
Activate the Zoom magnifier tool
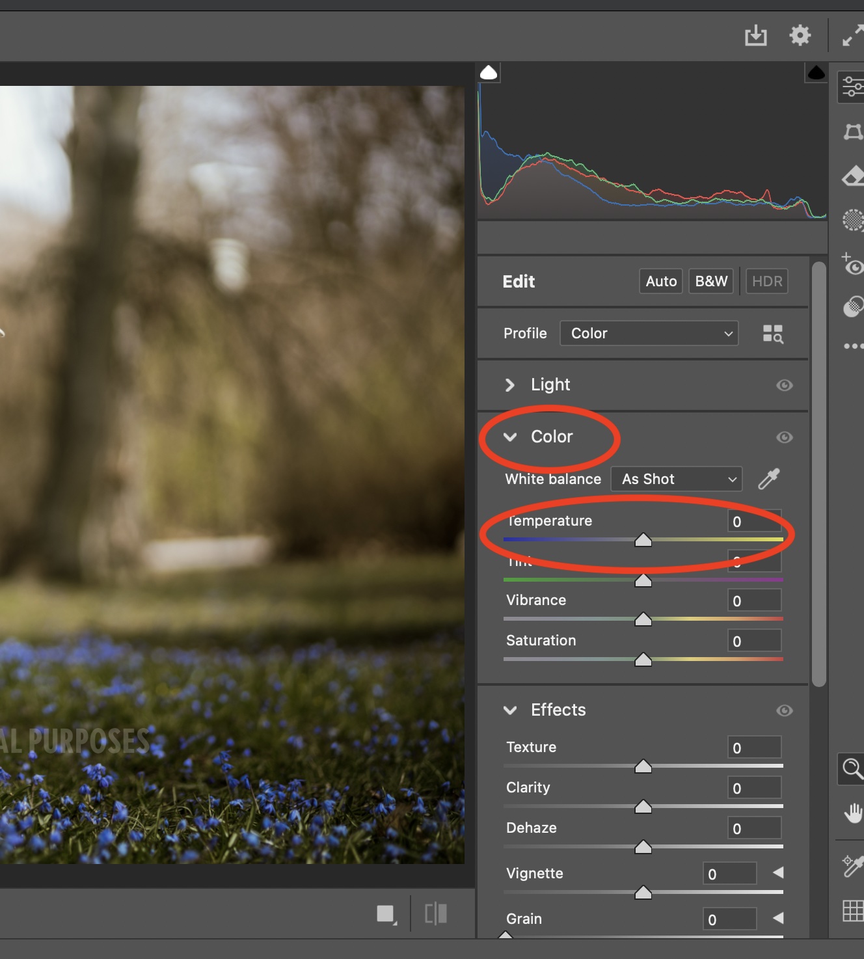(x=852, y=769)
